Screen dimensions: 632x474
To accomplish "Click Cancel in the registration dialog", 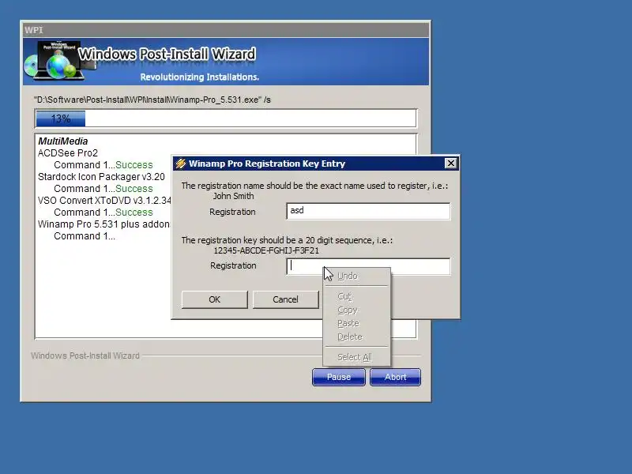I will [285, 299].
